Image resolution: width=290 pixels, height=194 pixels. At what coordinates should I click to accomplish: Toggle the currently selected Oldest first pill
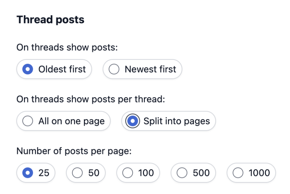(x=54, y=69)
